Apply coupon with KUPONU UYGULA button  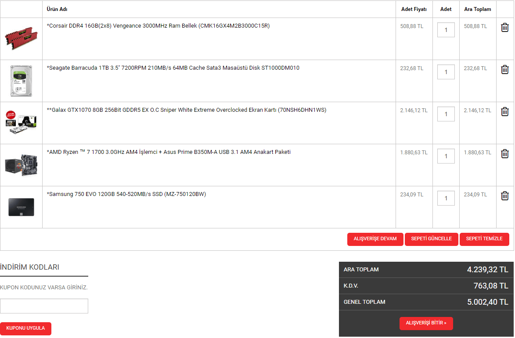point(25,328)
